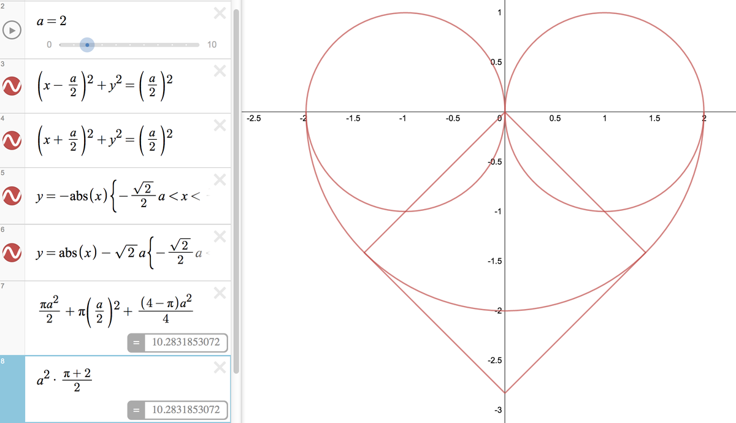Edit expression 4 circle with x plus a/2
The height and width of the screenshot is (423, 736).
coord(105,142)
